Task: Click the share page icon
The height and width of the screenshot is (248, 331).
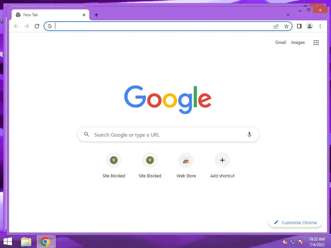Action: 276,26
